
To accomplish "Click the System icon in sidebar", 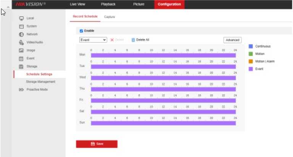I will [x=22, y=26].
